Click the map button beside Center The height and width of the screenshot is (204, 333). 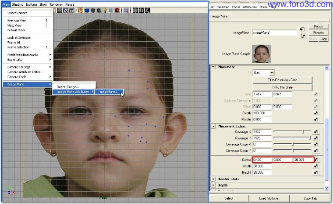pos(316,159)
